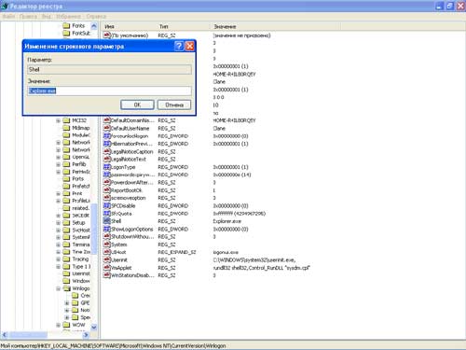Click the logonui.exe value data

tap(226, 252)
